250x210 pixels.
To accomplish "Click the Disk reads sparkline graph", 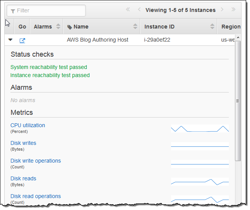I will click(200, 181).
